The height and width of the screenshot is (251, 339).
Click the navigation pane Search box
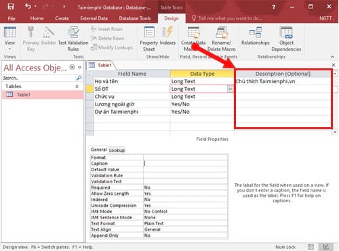pos(39,78)
